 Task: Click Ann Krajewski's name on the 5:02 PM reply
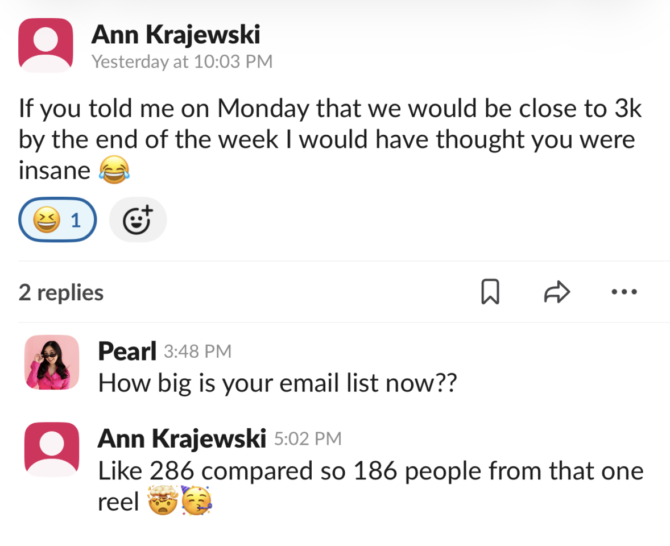(x=181, y=439)
